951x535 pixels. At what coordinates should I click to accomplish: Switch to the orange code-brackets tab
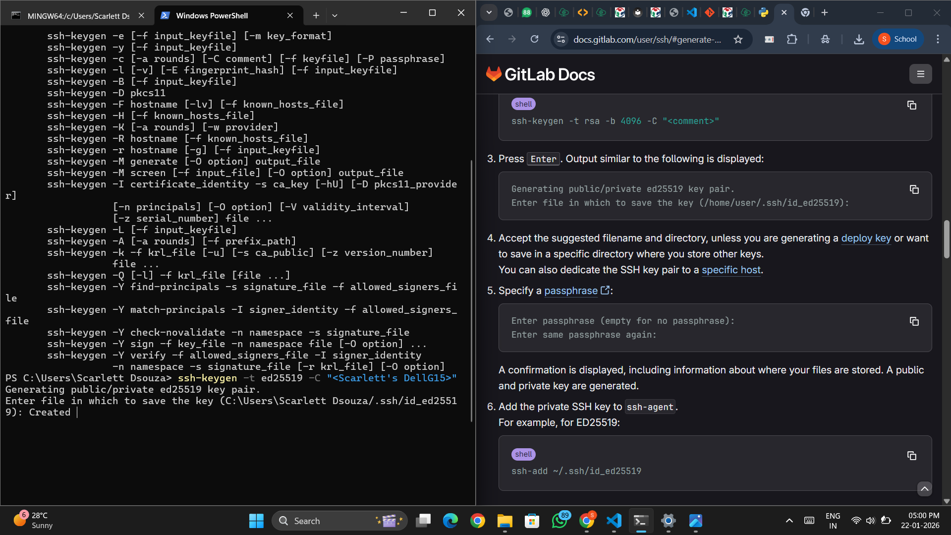[582, 12]
